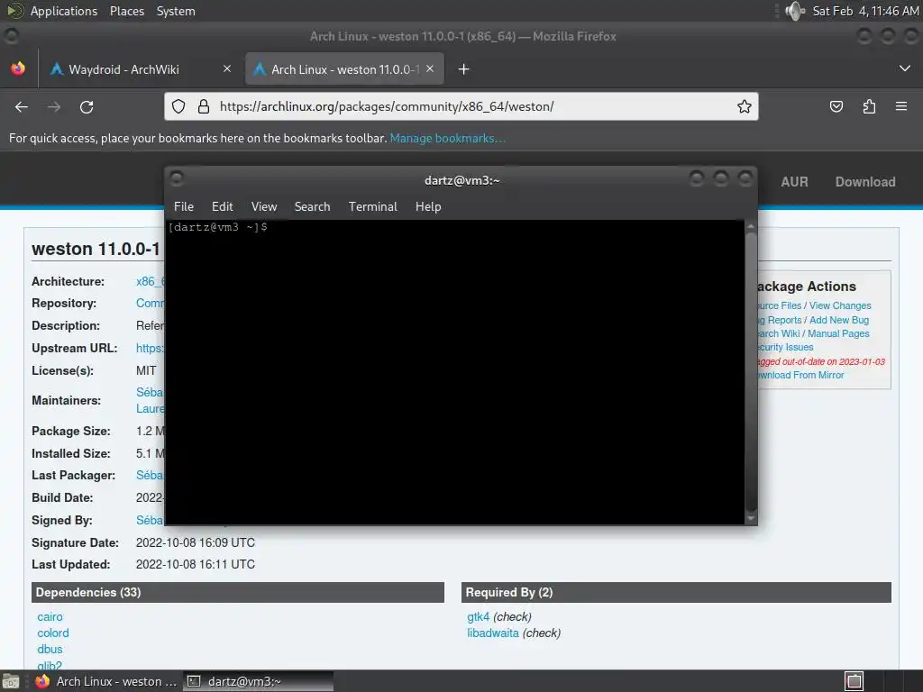The width and height of the screenshot is (923, 692).
Task: Click the volume speaker icon
Action: tap(795, 11)
